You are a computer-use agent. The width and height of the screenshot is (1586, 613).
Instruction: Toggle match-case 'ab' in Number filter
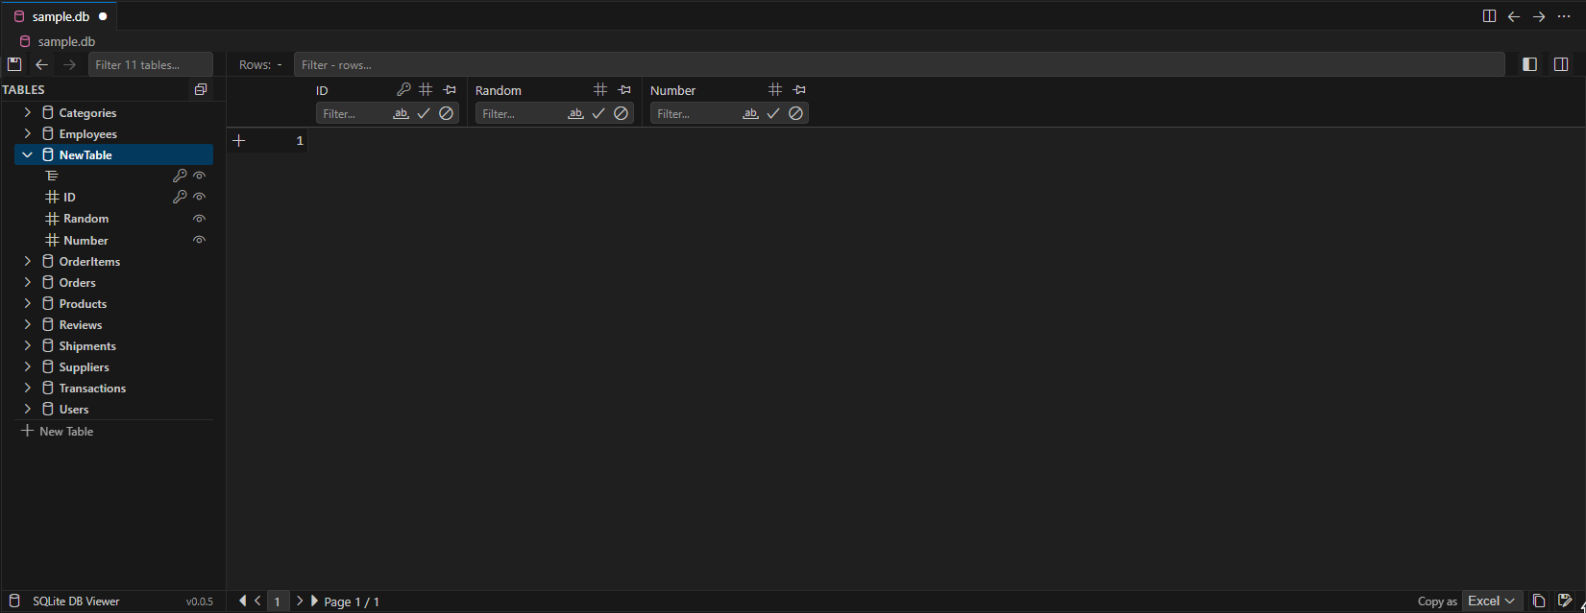point(750,113)
